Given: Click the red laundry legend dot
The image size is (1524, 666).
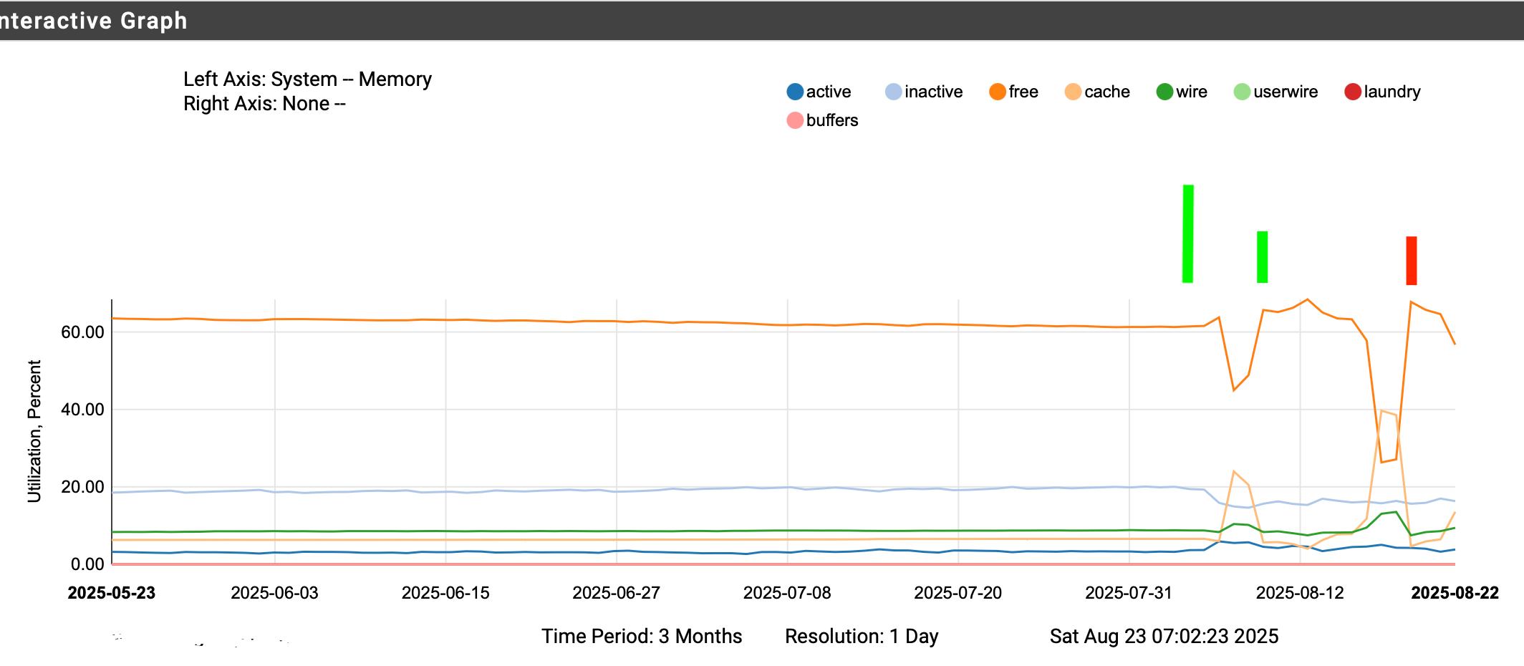Looking at the screenshot, I should click(1352, 92).
